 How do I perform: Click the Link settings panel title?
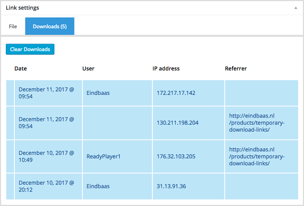[23, 8]
